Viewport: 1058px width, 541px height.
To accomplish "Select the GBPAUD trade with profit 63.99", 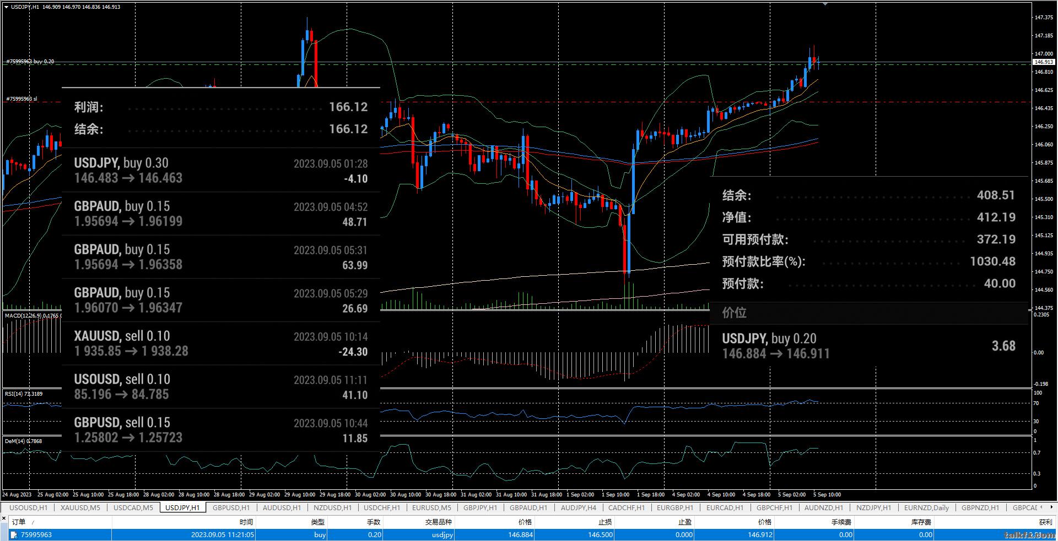I will pos(221,257).
